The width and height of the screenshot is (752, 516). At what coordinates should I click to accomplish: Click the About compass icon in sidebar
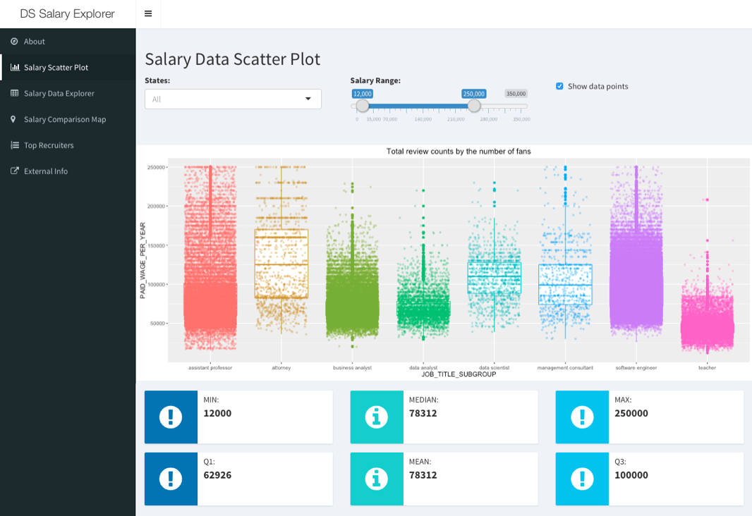click(14, 42)
